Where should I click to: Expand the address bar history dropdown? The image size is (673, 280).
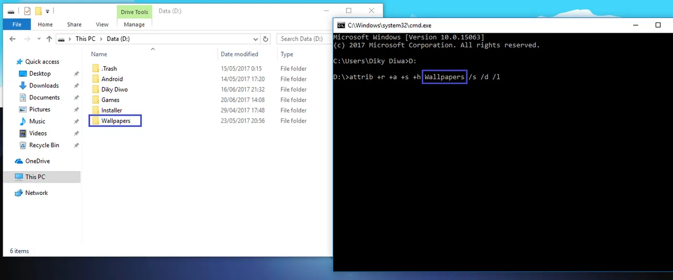pyautogui.click(x=256, y=39)
